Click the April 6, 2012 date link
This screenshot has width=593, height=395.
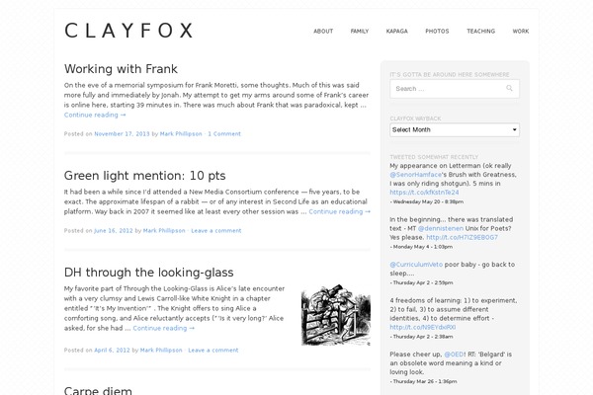coord(112,350)
